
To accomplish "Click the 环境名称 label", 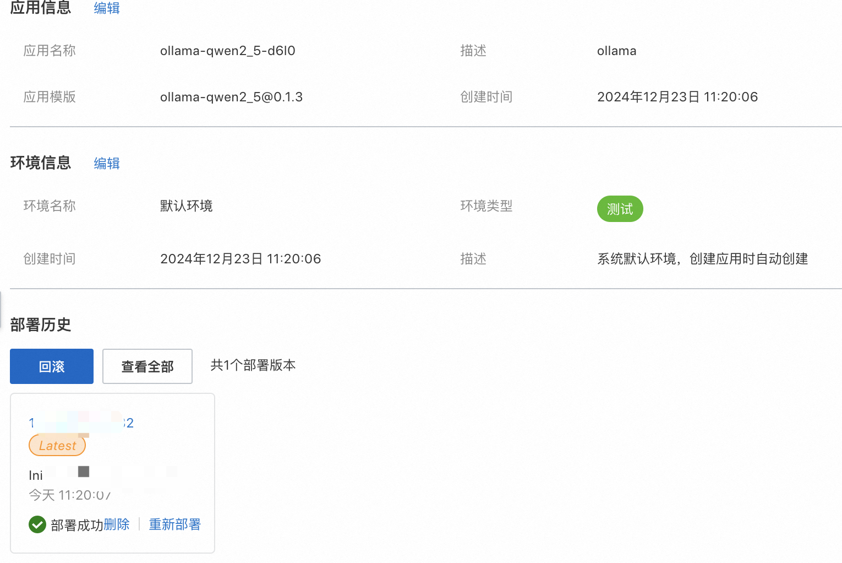I will 50,206.
